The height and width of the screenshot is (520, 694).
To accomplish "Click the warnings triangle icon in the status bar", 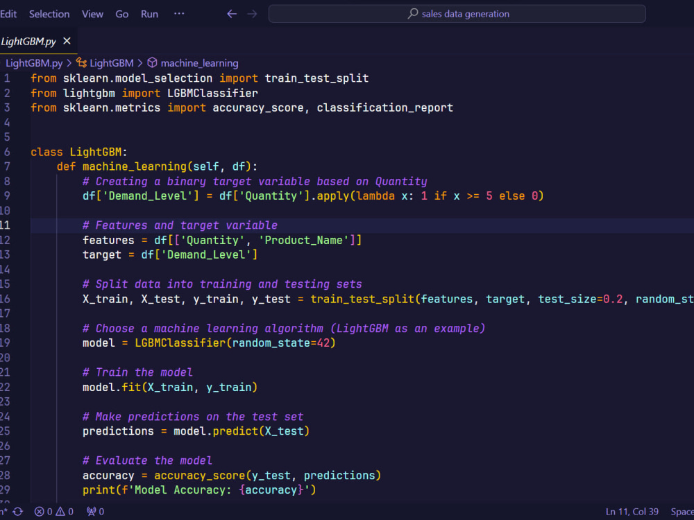I will (x=60, y=512).
